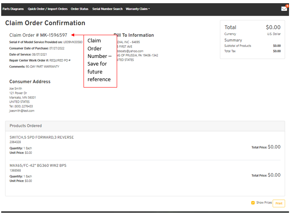Click Subtotal of Products $0.00 value
This screenshot has height=215, width=293.
pyautogui.click(x=277, y=46)
